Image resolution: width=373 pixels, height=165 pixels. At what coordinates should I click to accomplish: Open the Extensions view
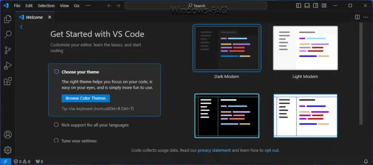click(8, 81)
